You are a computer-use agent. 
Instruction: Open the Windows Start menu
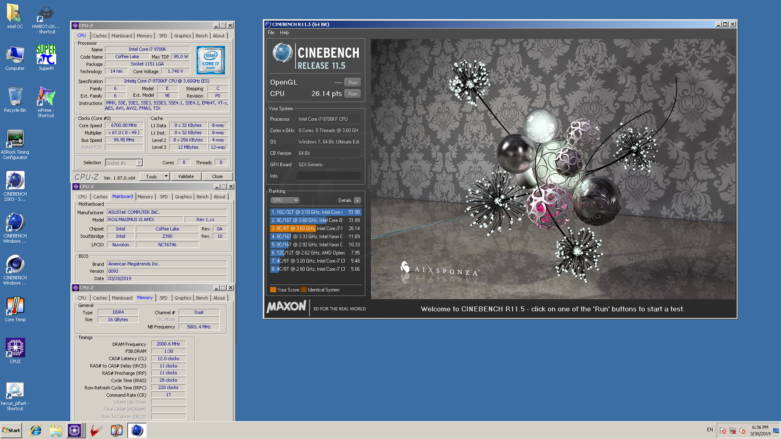pyautogui.click(x=11, y=430)
